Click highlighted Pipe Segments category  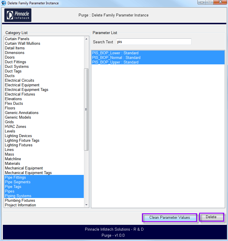click(x=44, y=182)
